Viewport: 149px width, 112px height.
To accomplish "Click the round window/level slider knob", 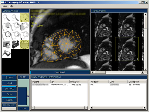I will point(28,96).
